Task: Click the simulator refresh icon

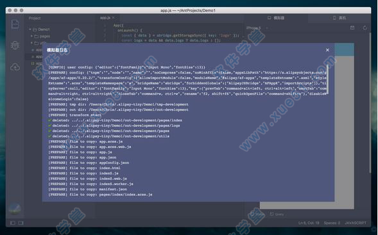Action: [x=365, y=28]
